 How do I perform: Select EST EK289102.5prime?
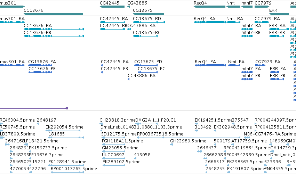[x=122, y=162]
